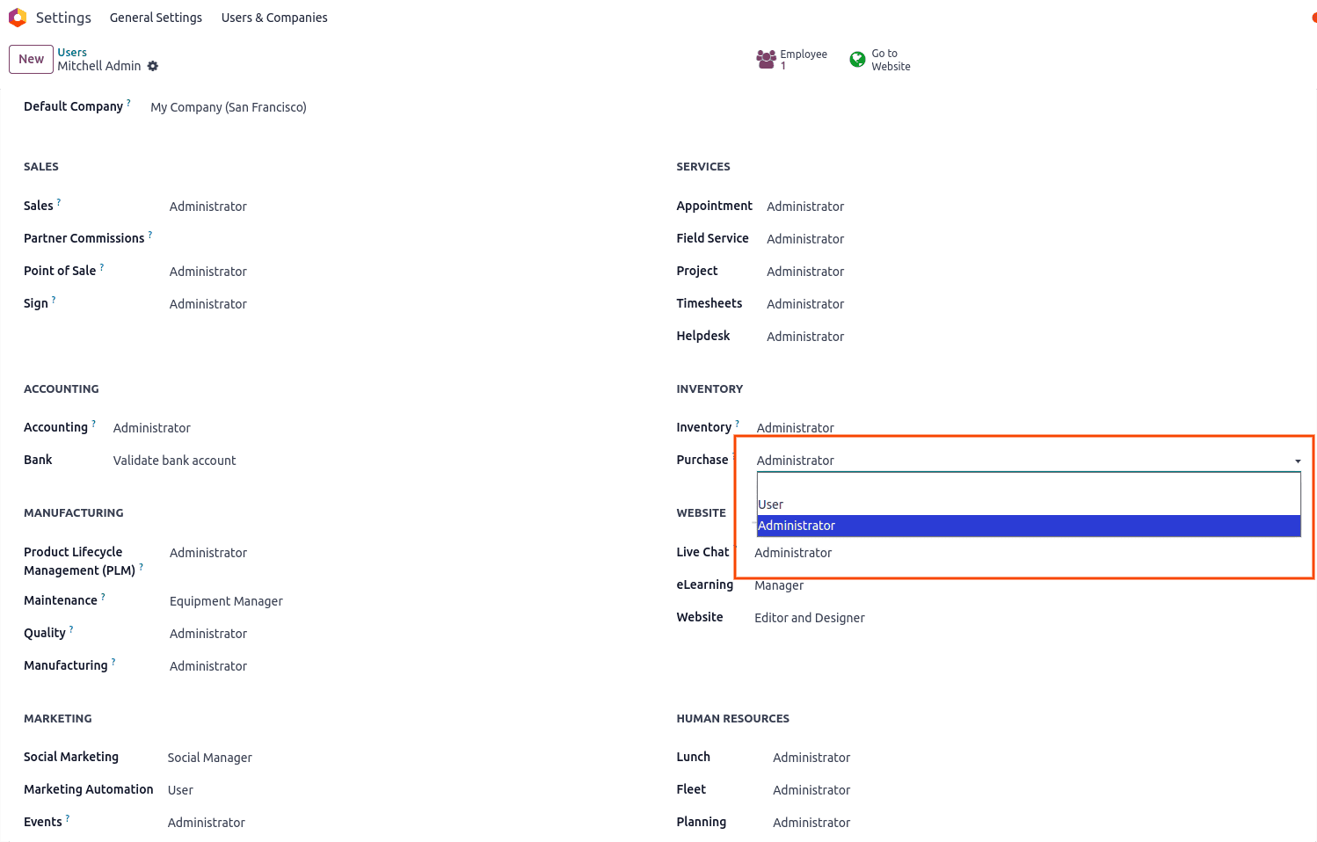
Task: Show help tooltip next to PLM label
Action: pos(142,567)
